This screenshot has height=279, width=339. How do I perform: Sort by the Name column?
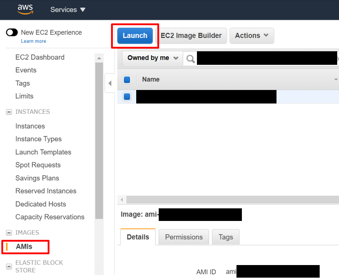(x=151, y=80)
